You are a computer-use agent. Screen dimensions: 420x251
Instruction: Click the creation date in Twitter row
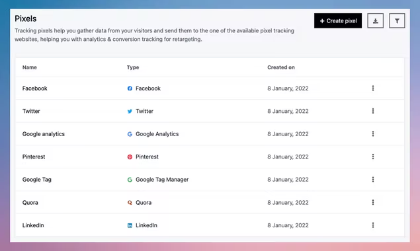288,111
